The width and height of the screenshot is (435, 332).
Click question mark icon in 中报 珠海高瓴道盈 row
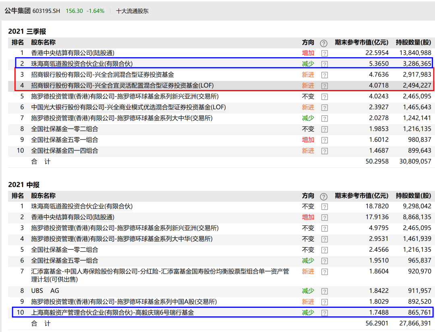point(325,207)
